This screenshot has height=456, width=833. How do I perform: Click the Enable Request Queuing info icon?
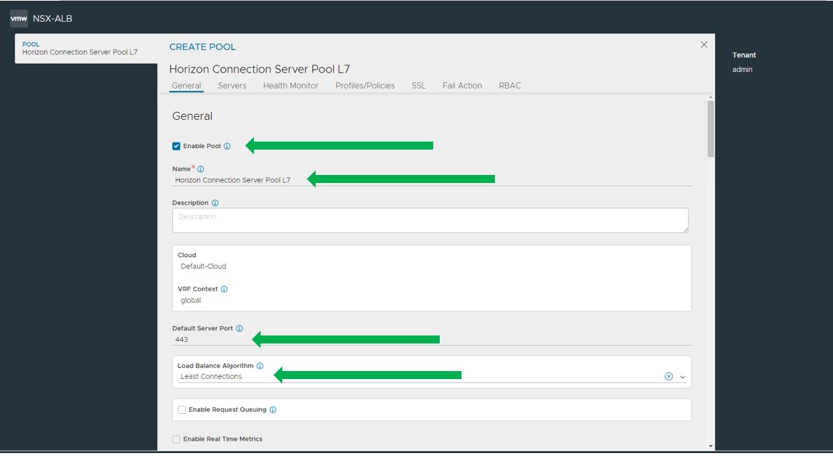point(273,410)
